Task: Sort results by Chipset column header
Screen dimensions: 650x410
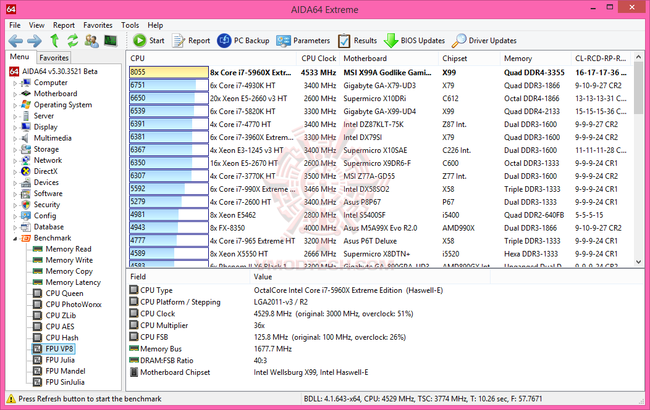Action: tap(469, 59)
